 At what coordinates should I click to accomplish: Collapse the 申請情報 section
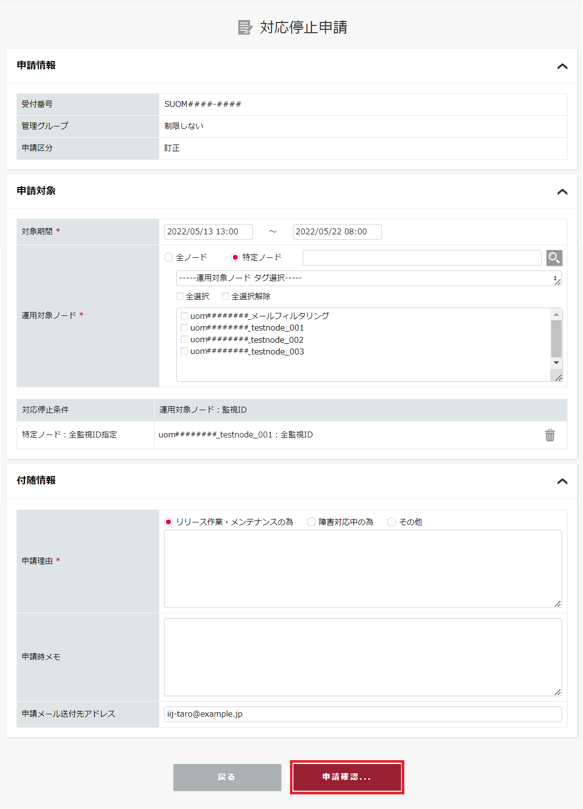(562, 66)
